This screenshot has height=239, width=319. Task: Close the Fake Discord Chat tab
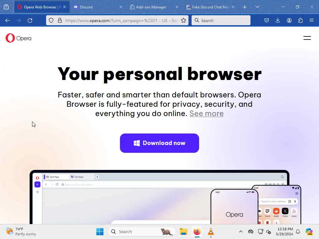pos(233,7)
